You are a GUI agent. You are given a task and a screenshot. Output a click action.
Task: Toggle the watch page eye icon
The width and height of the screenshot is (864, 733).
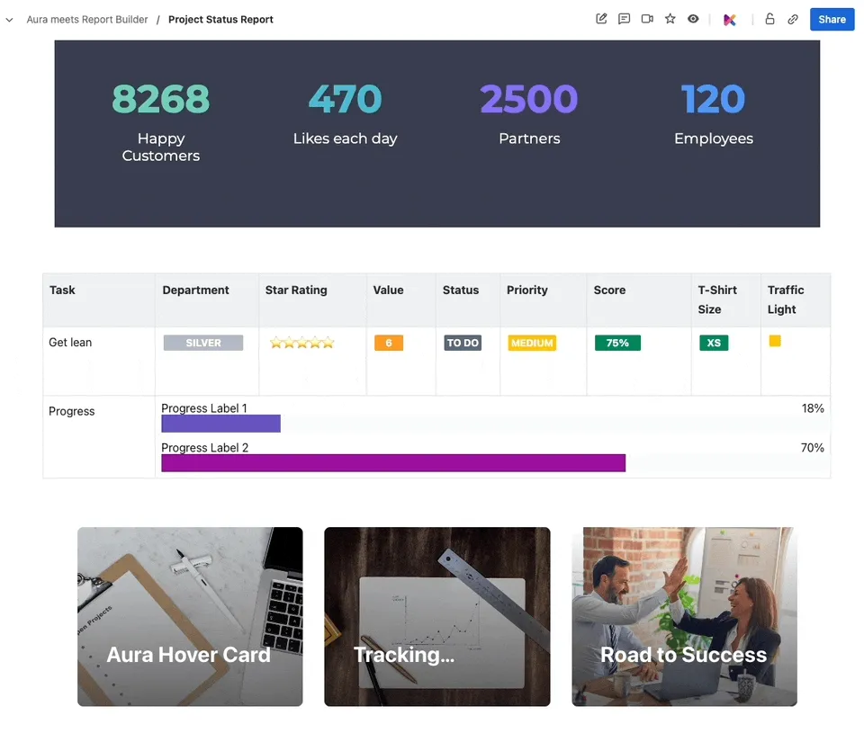[x=693, y=19]
